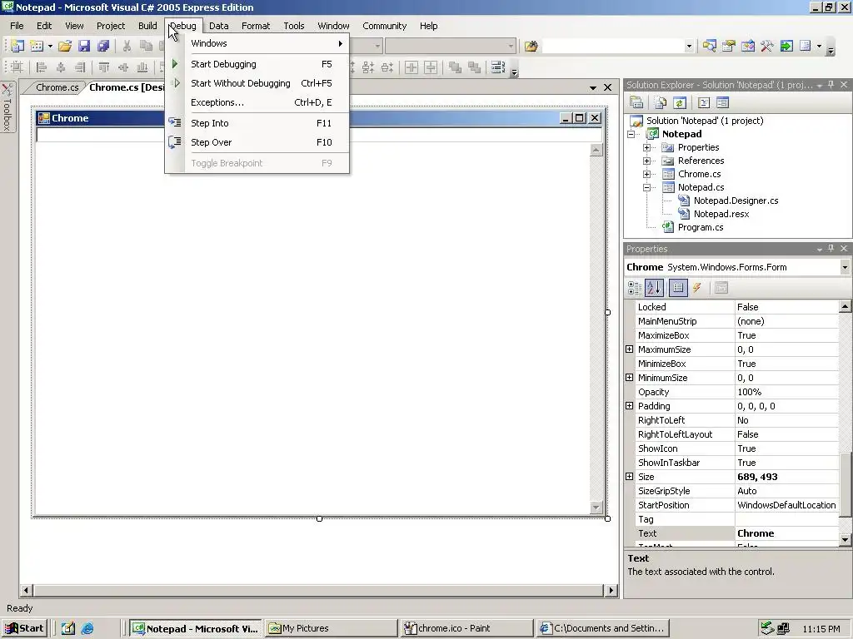Open the Find combo box dropdown arrow

pyautogui.click(x=689, y=47)
